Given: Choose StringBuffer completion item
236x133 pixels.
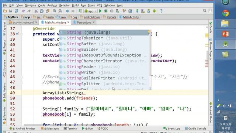Looking at the screenshot, I should (104, 44).
